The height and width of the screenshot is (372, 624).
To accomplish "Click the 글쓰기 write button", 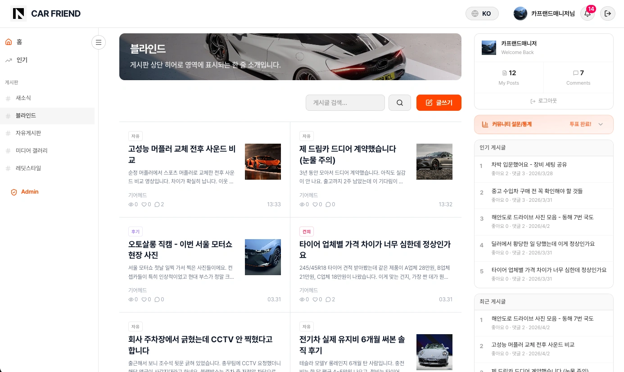I will click(439, 103).
